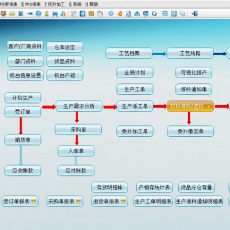This screenshot has height=230, width=230.
Task: Click the green dollar sign toolbar icon
Action: (x=47, y=14)
